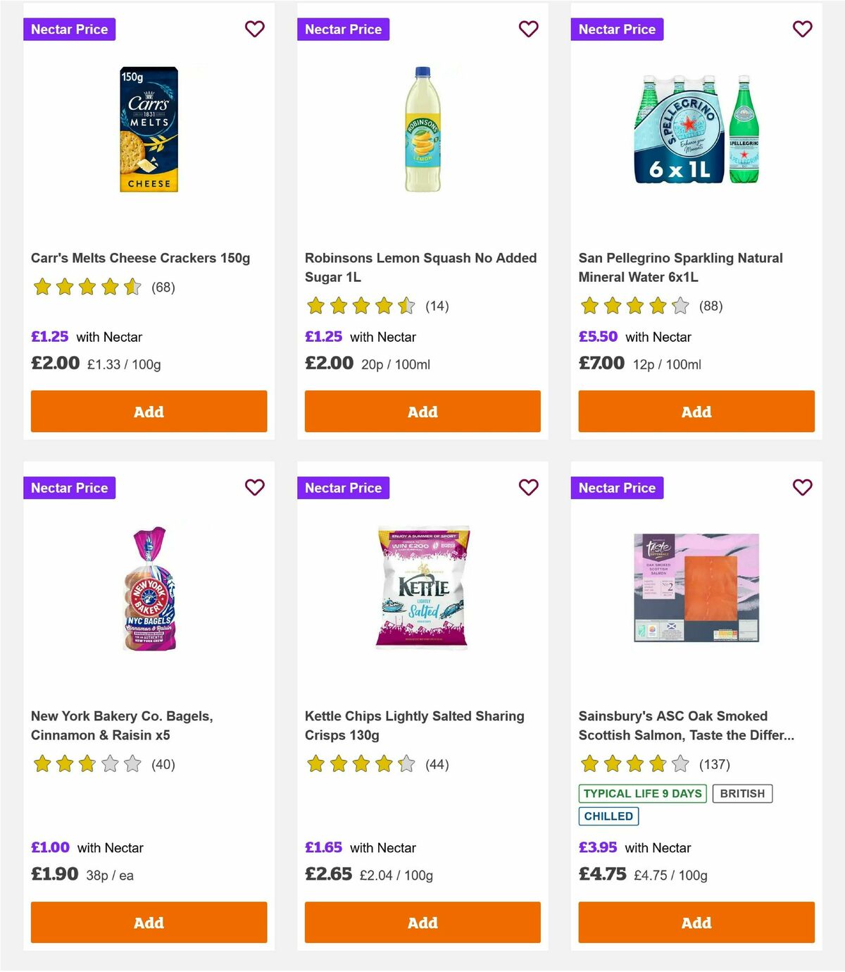Click the heart icon on Robinsons Lemon Squash
This screenshot has height=972, width=845.
pyautogui.click(x=528, y=29)
